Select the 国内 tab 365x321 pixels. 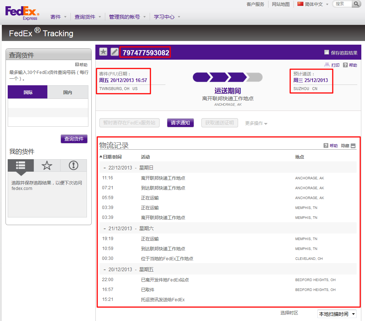pyautogui.click(x=68, y=92)
